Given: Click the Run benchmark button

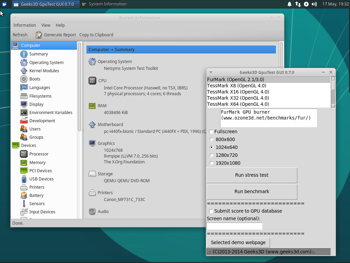Looking at the screenshot, I should pos(252,192).
